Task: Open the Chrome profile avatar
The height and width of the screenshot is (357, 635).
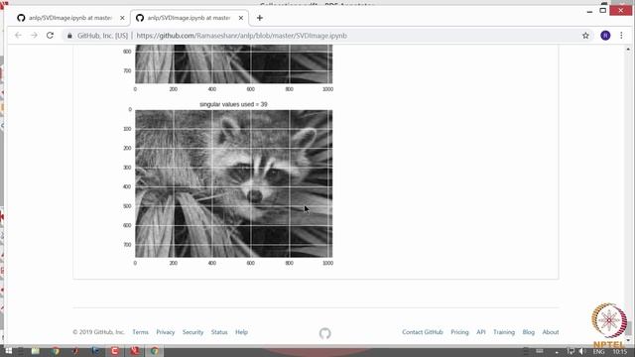Action: tap(605, 36)
